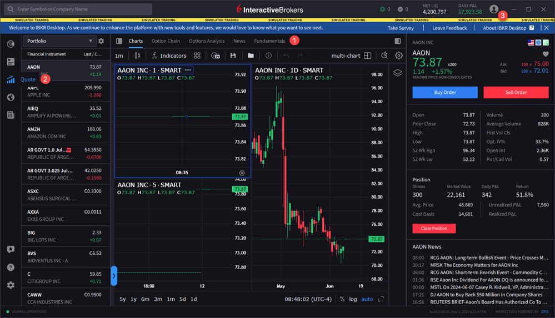The height and width of the screenshot is (318, 555).
Task: Toggle log scale on chart
Action: point(353,299)
